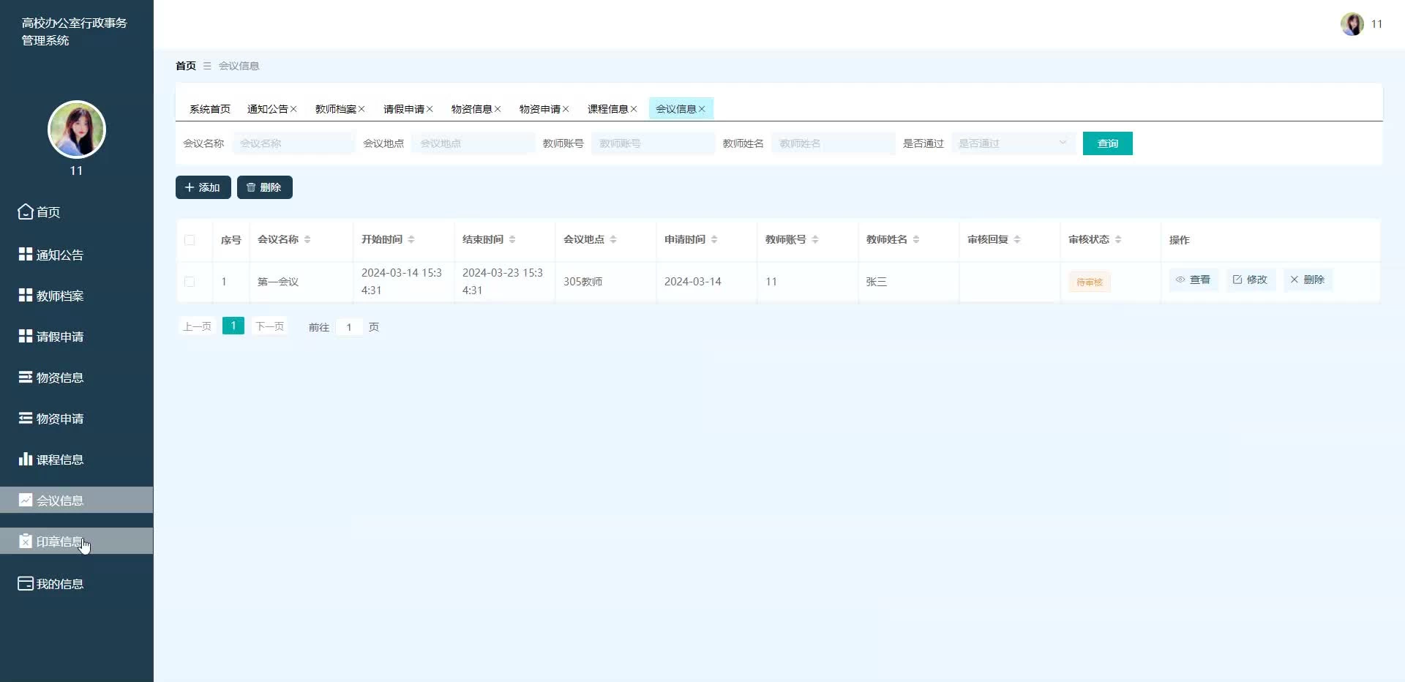This screenshot has width=1405, height=682.
Task: Click the 课程信息 bar chart icon
Action: 26,459
